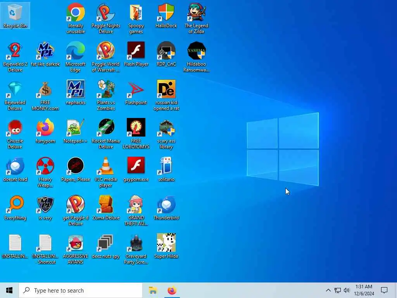Screen dimensions: 397x298
Task: Select the 'deez nuts spy' shortcut
Action: coord(105,246)
